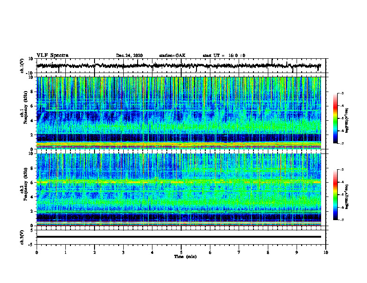Screen dimensions: 367x283
Task: Click the 'ch.3(V)' axis label
Action: pos(22,237)
